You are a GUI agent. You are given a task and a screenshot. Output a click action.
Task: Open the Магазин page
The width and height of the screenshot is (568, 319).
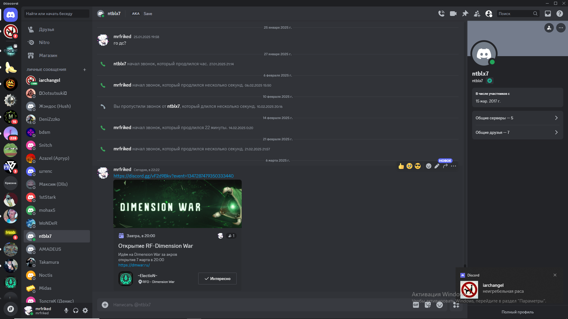pyautogui.click(x=57, y=56)
